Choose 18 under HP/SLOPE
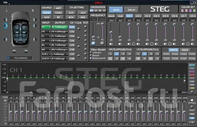This screenshot has height=127, width=197. [123, 54]
